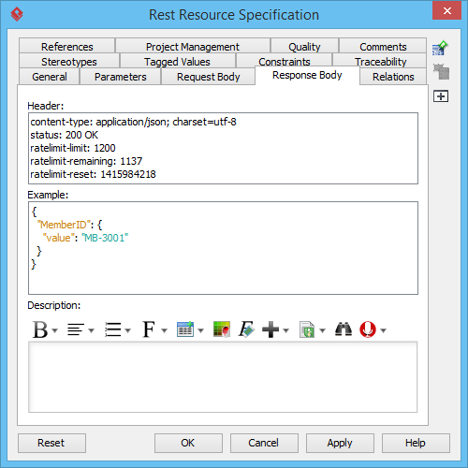The image size is (468, 468).
Task: Open the Stereotypes tab
Action: pyautogui.click(x=69, y=61)
